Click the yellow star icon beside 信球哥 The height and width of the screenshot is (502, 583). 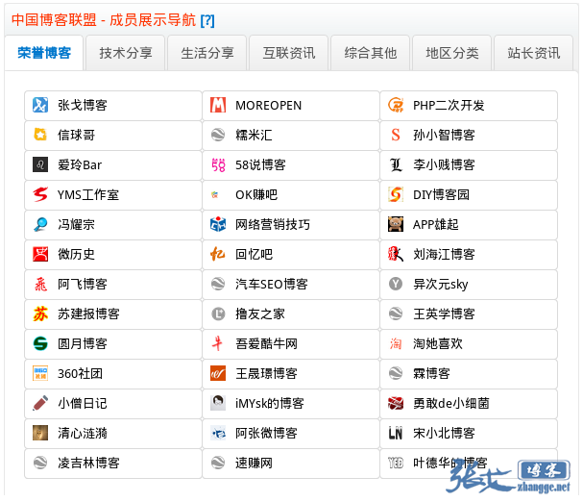40,135
